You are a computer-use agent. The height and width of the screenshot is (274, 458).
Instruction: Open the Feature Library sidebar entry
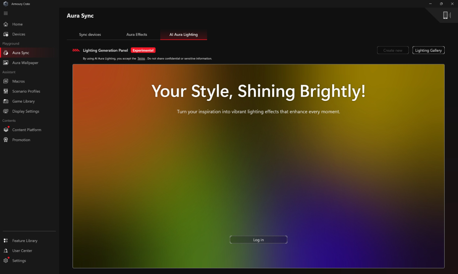pyautogui.click(x=30, y=241)
